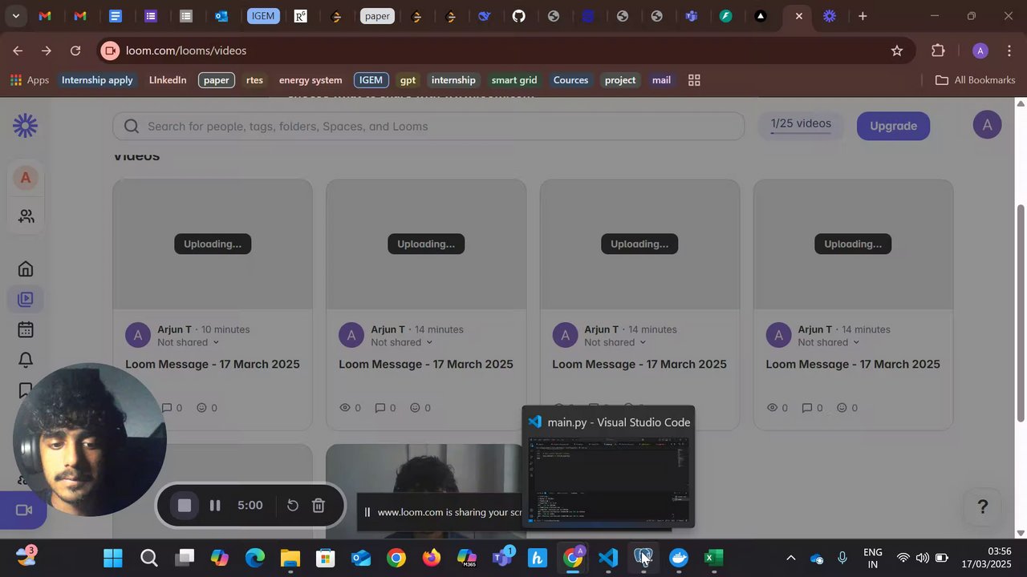Go back to previous page
The height and width of the screenshot is (577, 1027).
pyautogui.click(x=18, y=50)
